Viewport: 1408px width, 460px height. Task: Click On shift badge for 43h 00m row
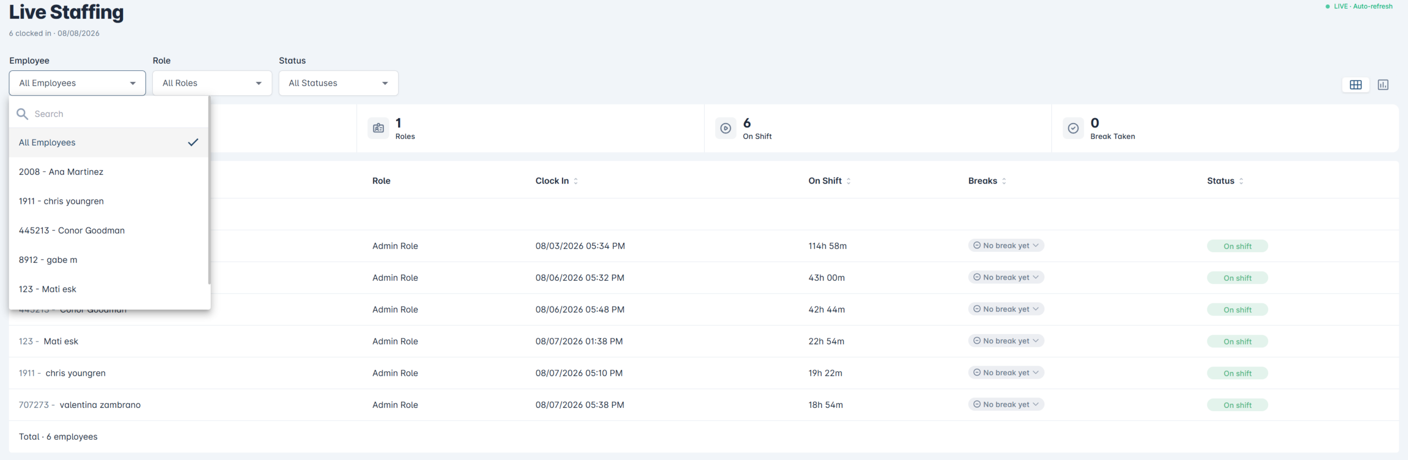pos(1237,278)
